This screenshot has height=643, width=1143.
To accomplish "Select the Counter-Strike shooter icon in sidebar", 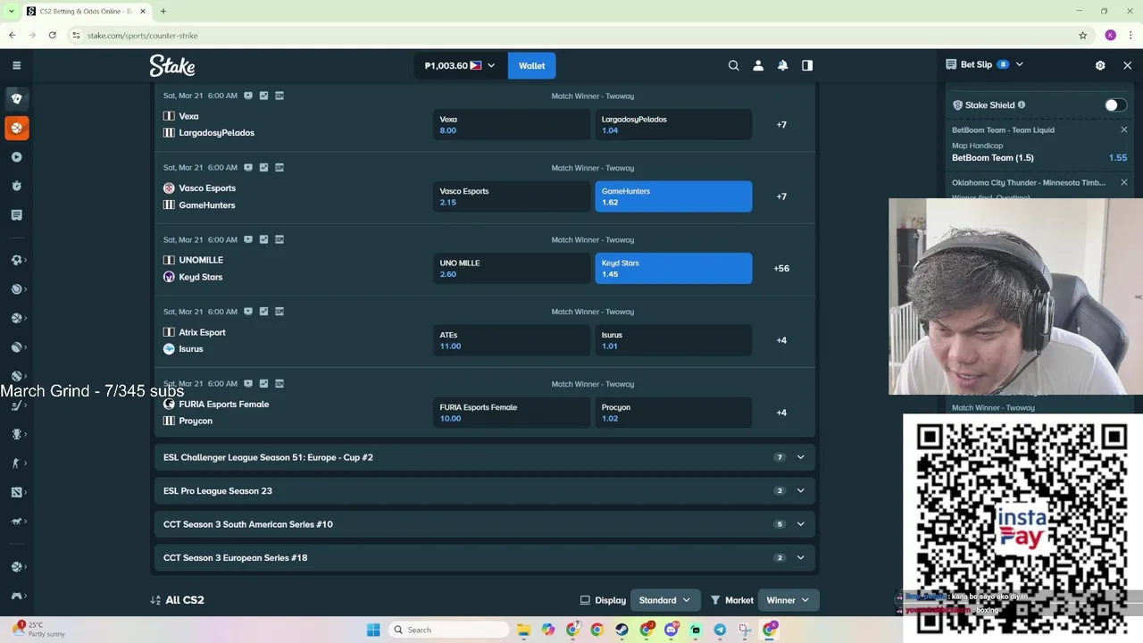I will pyautogui.click(x=16, y=463).
